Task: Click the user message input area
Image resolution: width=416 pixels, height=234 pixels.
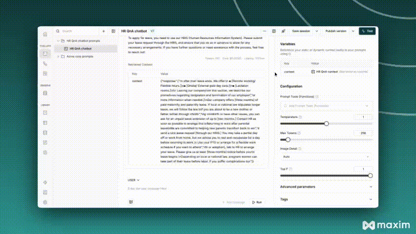Action: 196,189
